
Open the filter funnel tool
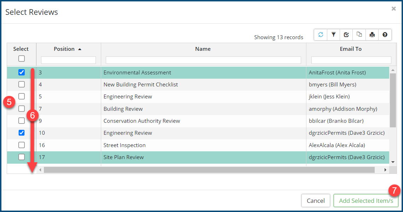pos(333,35)
